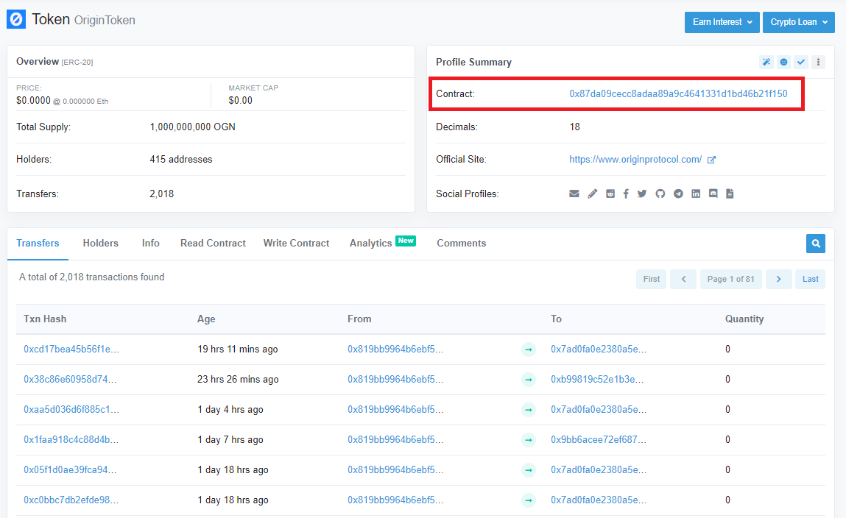Visit https://www.originprotocol.com/ link
The width and height of the screenshot is (846, 518).
coord(635,160)
